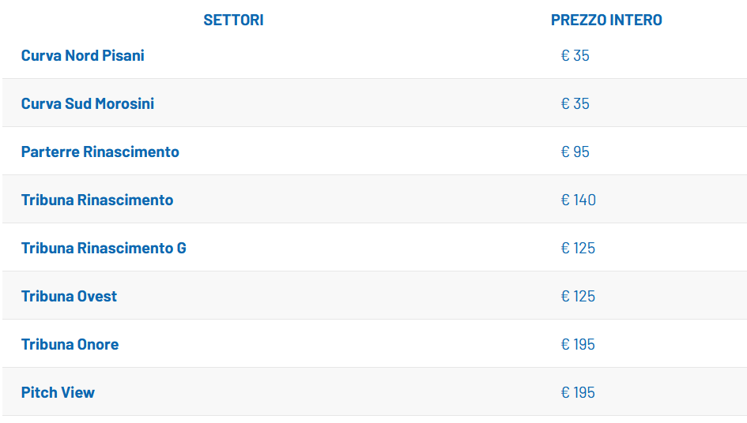Click the € 35 price for Curva Nord Pisani
The image size is (747, 423).
point(575,56)
